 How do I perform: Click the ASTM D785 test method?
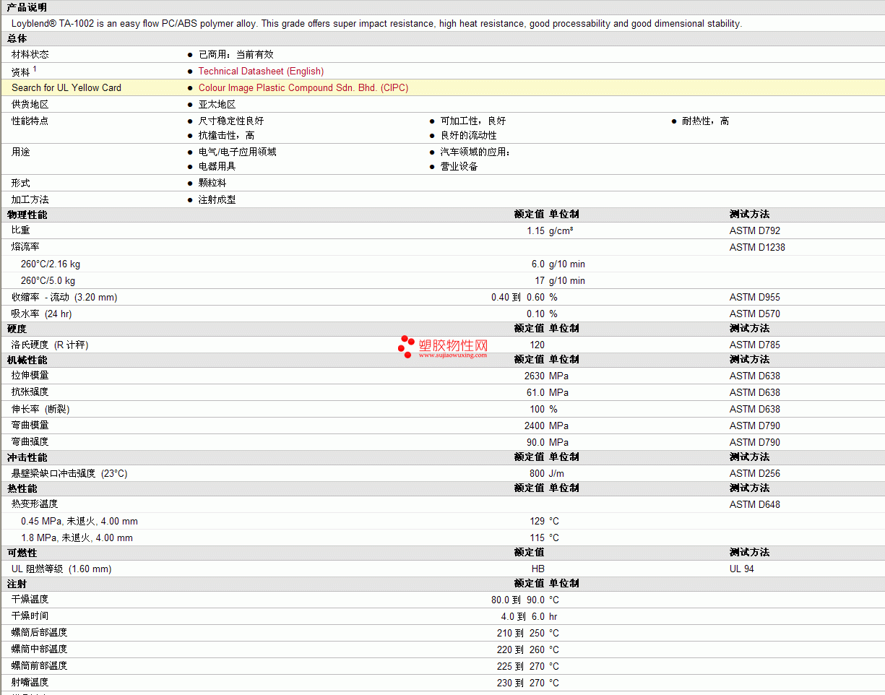(755, 345)
